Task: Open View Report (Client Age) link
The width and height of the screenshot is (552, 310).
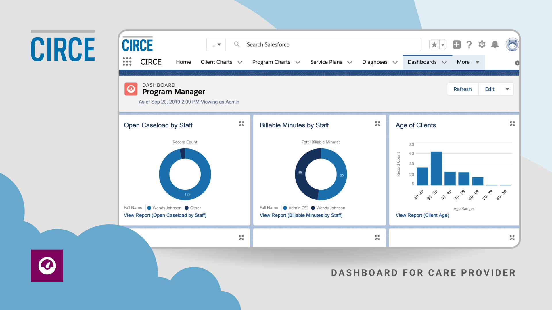Action: [422, 215]
